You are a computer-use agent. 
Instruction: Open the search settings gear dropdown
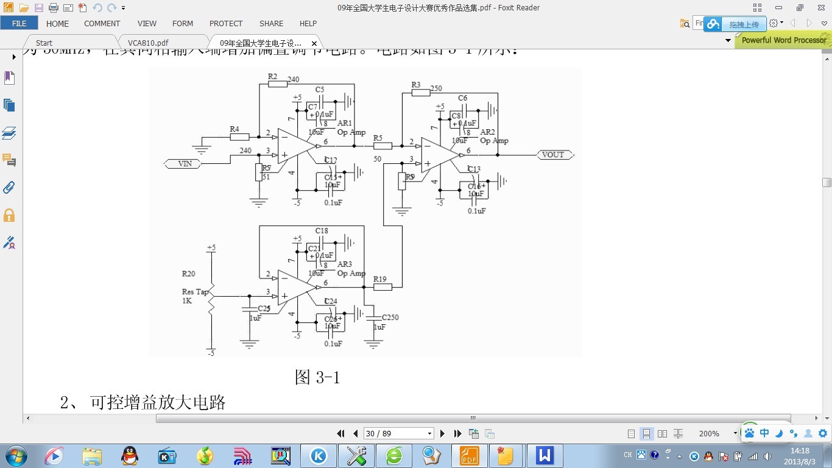[776, 23]
